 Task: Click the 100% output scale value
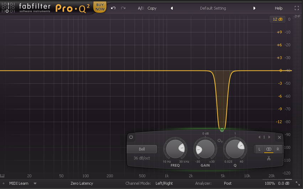[x=270, y=183]
